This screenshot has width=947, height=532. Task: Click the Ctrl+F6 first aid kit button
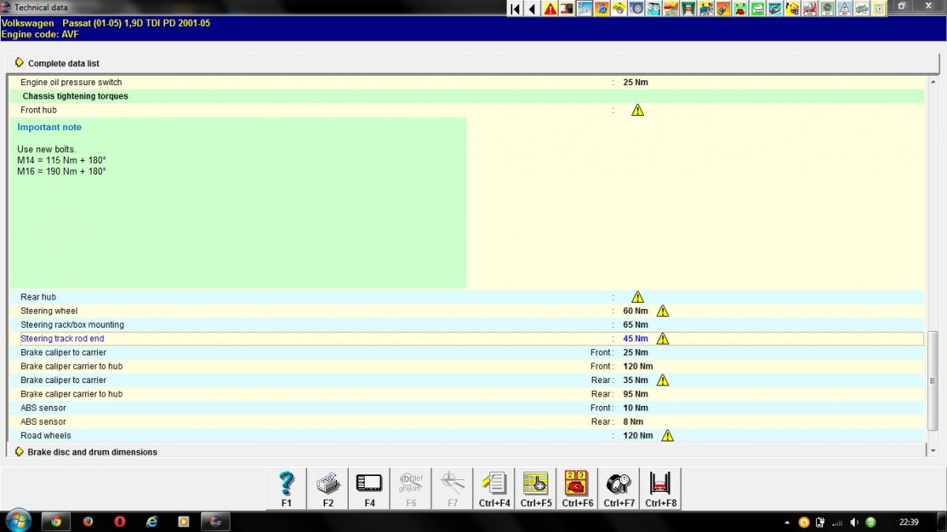[577, 488]
